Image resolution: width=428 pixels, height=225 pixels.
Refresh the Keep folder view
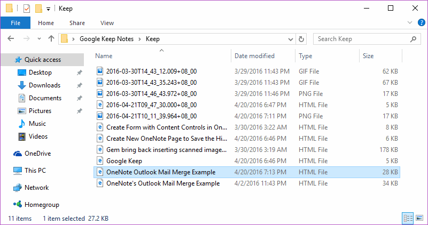pos(301,39)
